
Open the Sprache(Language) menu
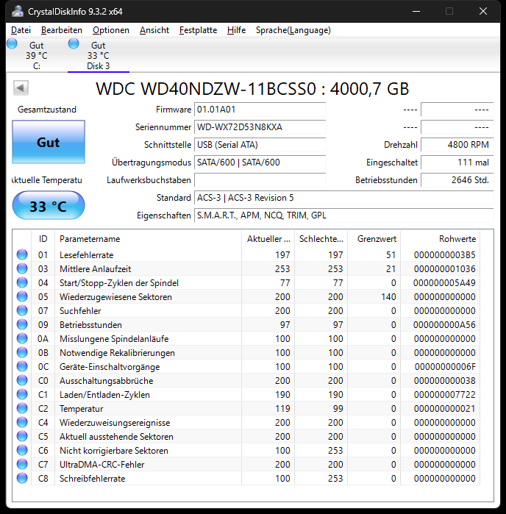(293, 30)
